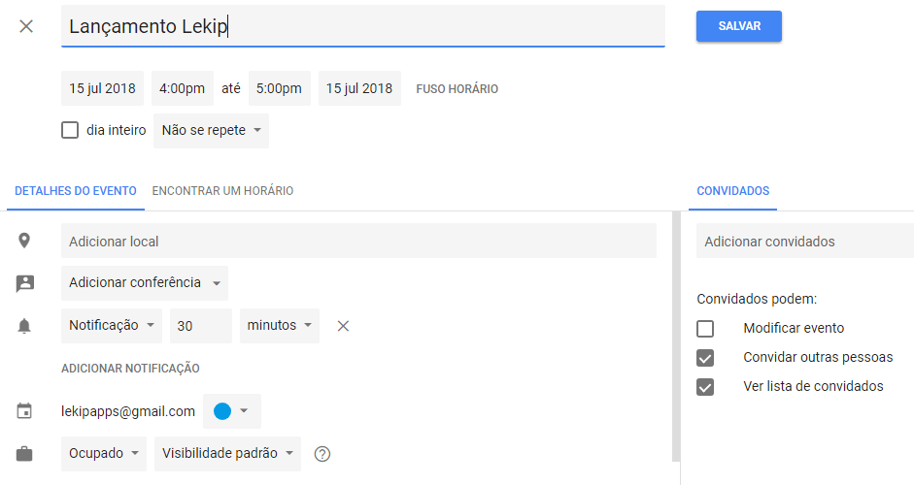
Task: Open the visibility help question mark
Action: 322,454
